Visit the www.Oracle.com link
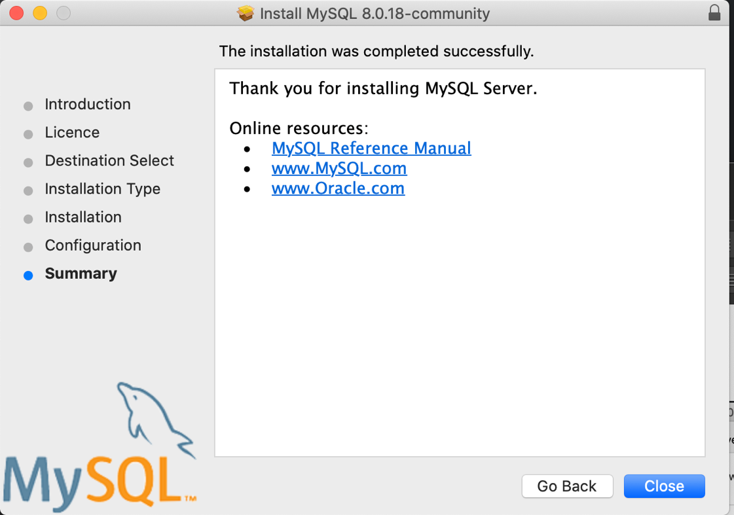734x515 pixels. click(x=338, y=188)
